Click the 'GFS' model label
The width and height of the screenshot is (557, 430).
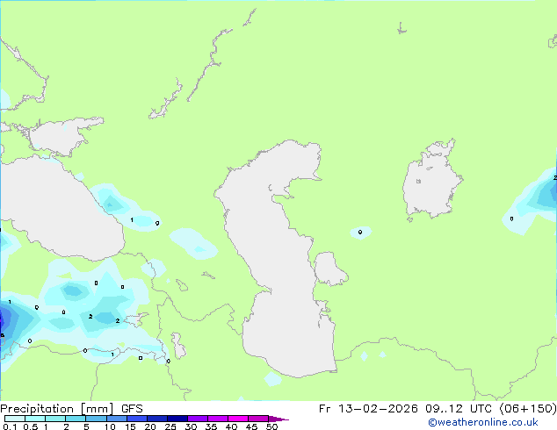point(132,409)
